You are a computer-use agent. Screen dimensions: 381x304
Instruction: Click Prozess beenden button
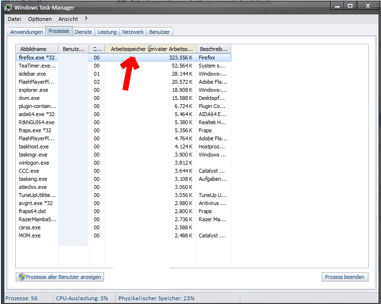[344, 277]
